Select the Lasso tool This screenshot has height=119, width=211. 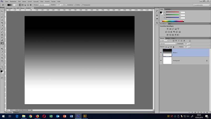pyautogui.click(x=2, y=17)
